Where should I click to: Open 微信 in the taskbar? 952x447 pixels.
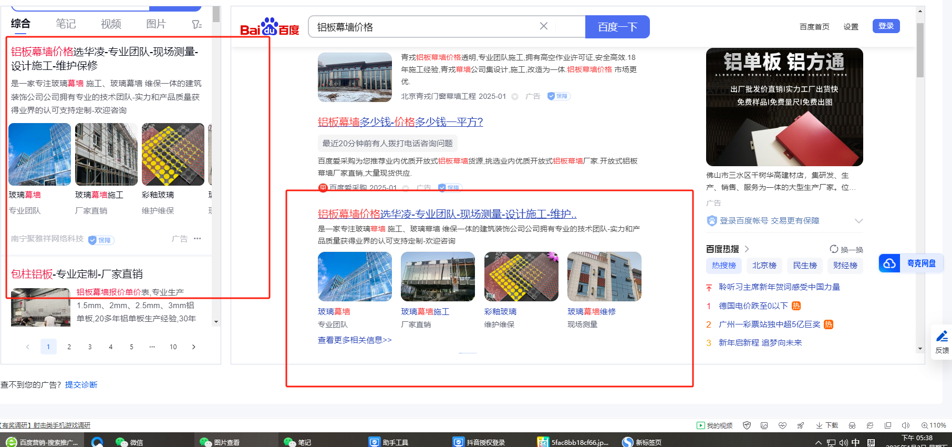pos(129,442)
